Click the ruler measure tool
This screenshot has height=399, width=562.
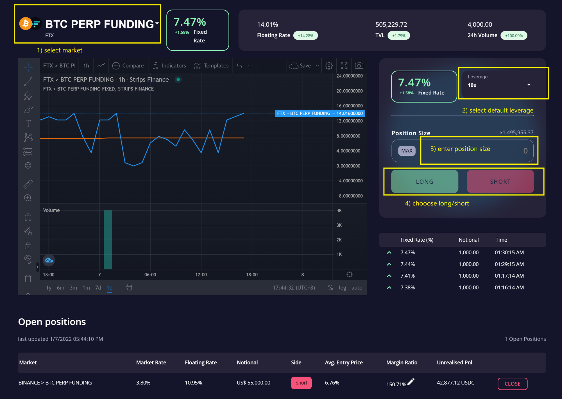coord(28,184)
